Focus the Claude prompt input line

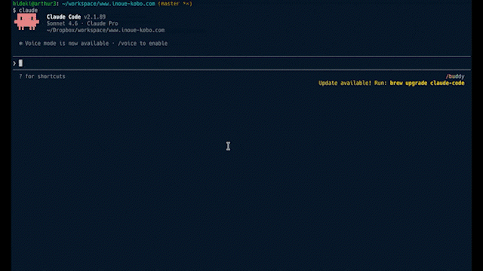[x=241, y=63]
